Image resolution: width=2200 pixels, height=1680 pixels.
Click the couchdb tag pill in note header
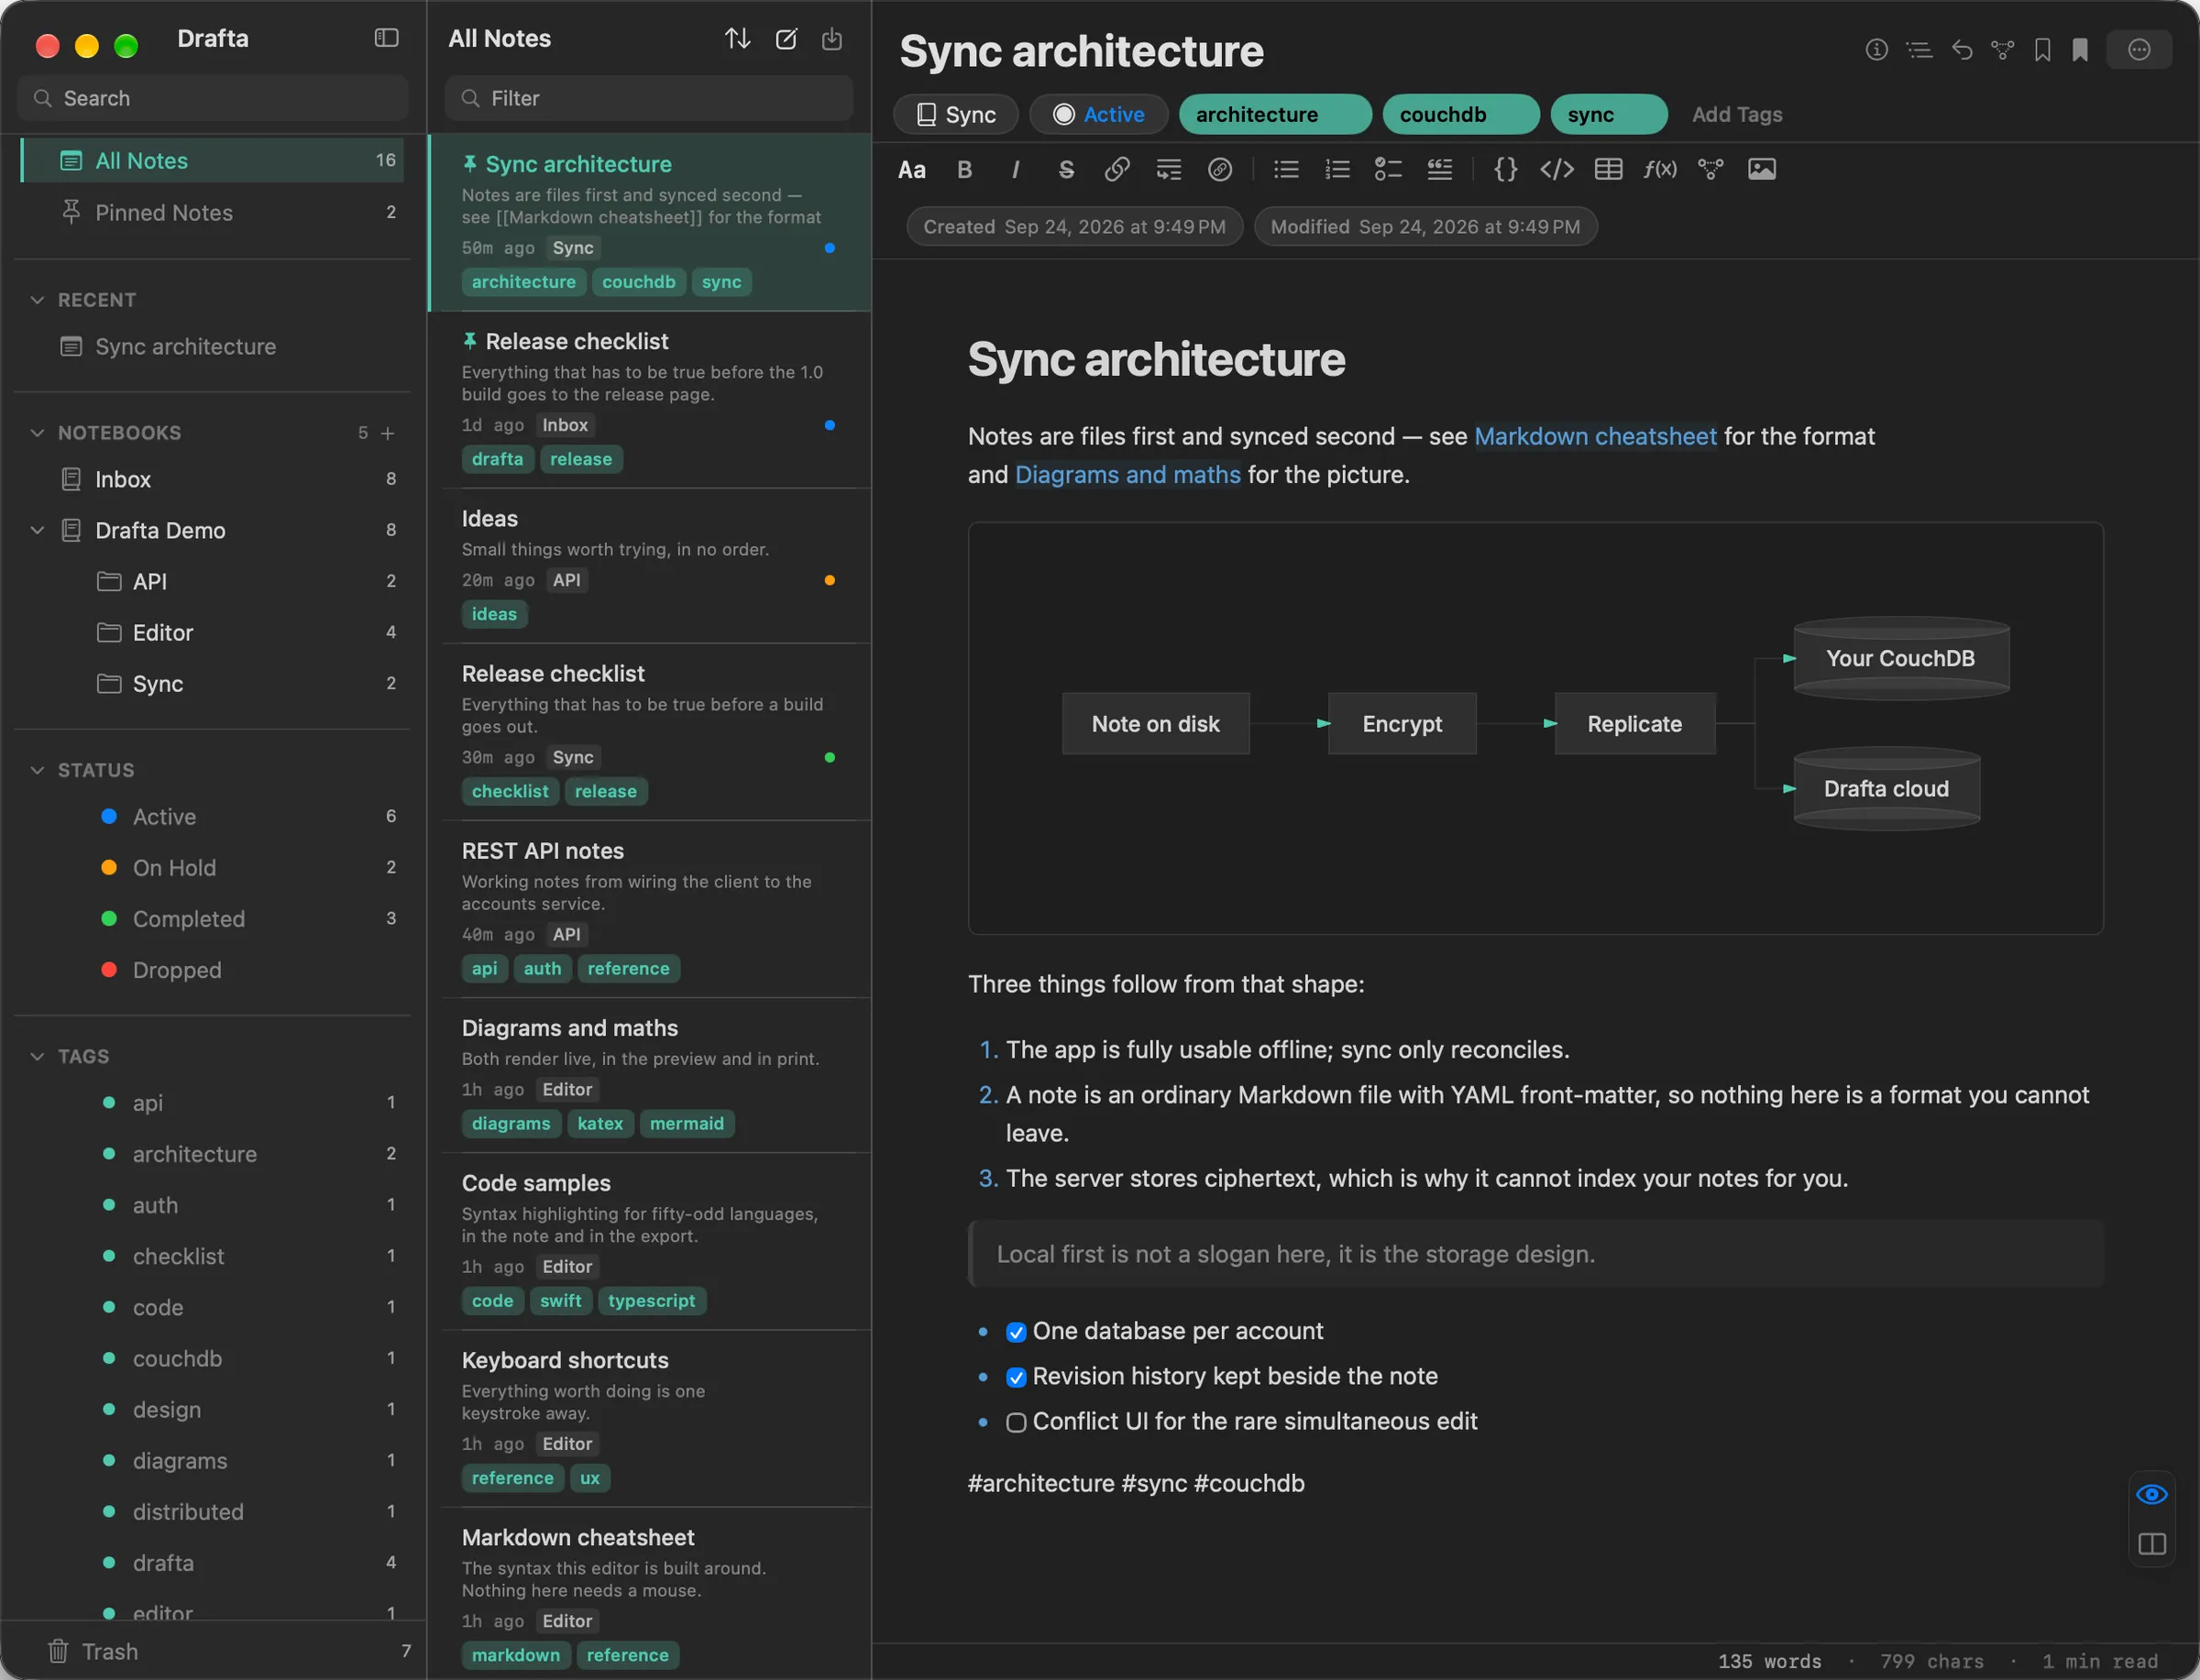[1460, 114]
